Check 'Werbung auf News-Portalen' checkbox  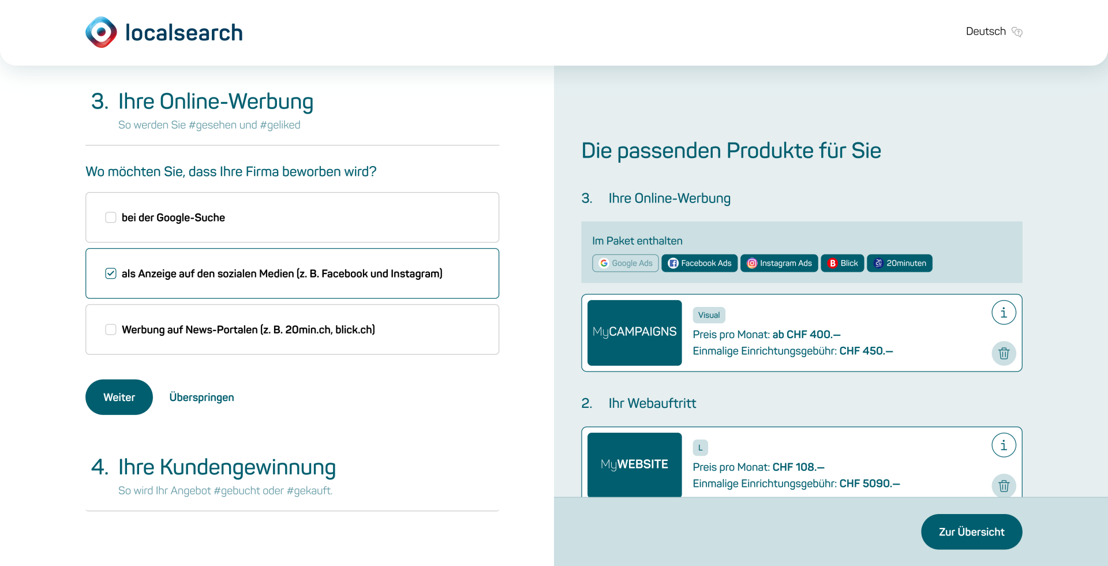111,329
